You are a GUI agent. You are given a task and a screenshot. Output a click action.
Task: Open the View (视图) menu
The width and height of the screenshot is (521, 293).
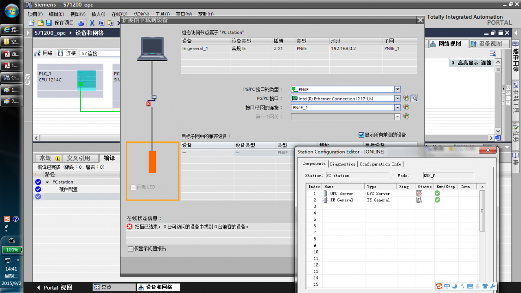click(77, 14)
